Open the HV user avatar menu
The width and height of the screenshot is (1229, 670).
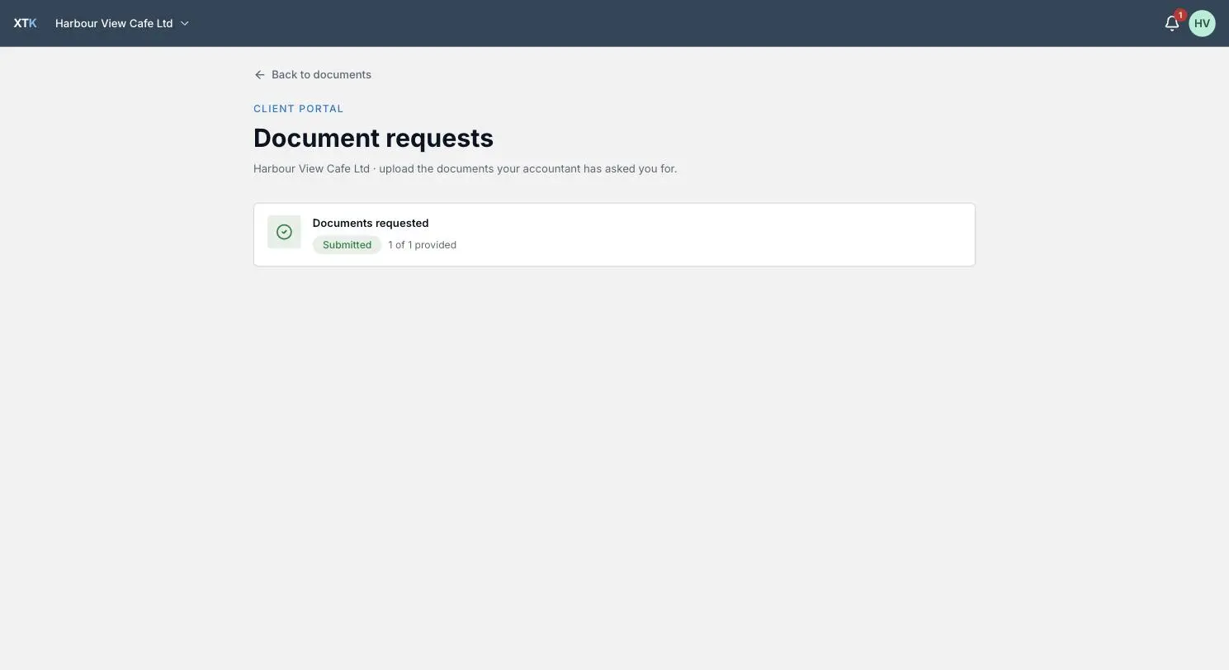(x=1202, y=23)
